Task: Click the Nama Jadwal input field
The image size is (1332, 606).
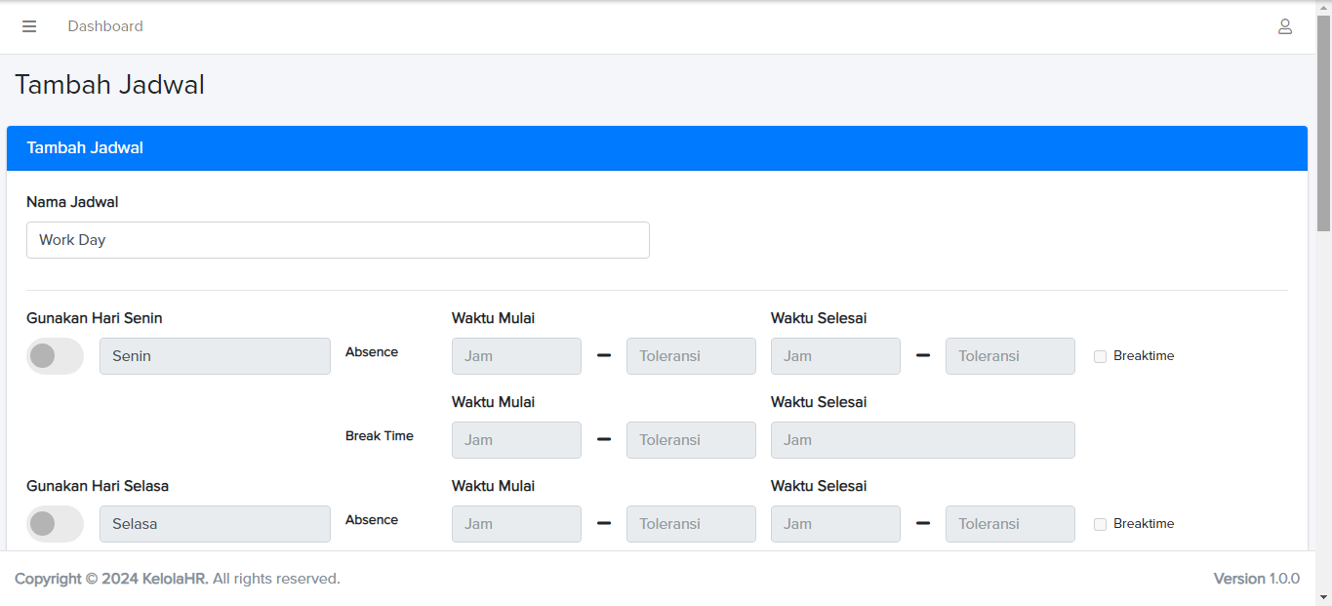Action: coord(338,240)
